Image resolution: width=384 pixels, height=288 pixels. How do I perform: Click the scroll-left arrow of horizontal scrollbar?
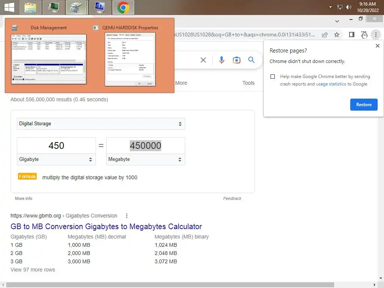coord(3,285)
